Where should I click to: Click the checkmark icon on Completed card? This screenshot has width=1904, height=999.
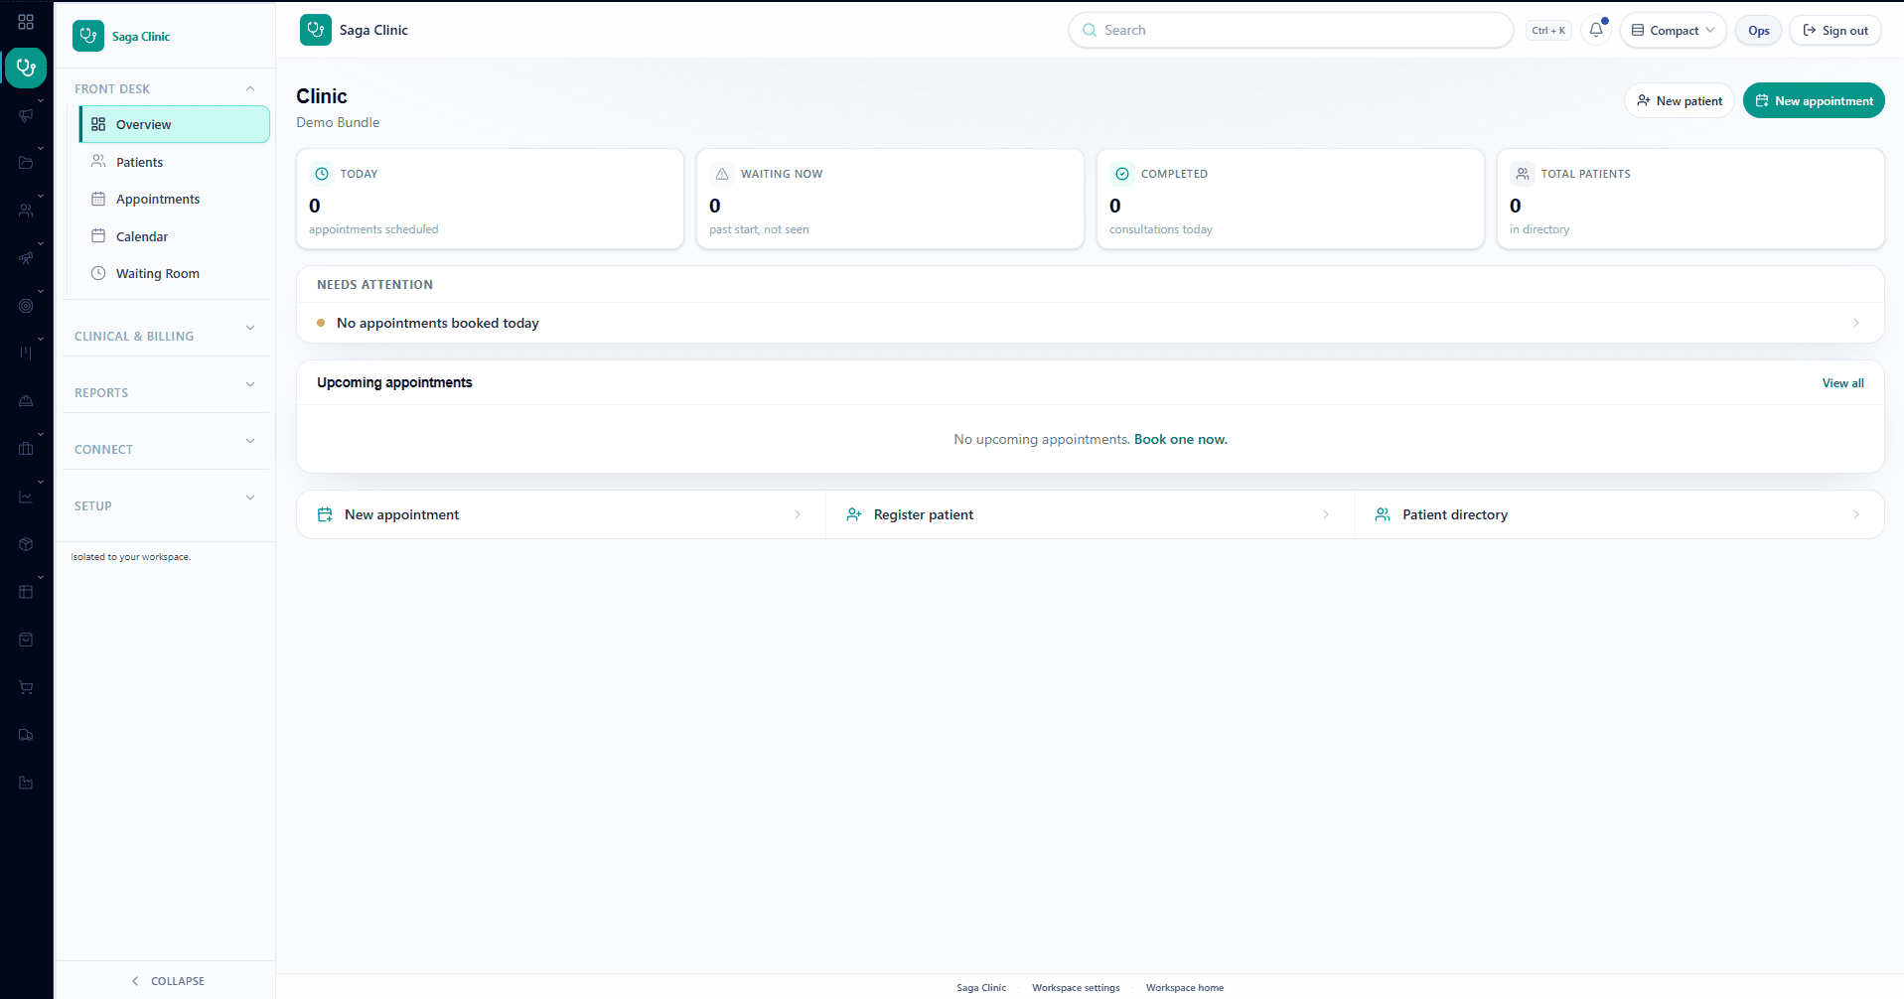coord(1122,174)
